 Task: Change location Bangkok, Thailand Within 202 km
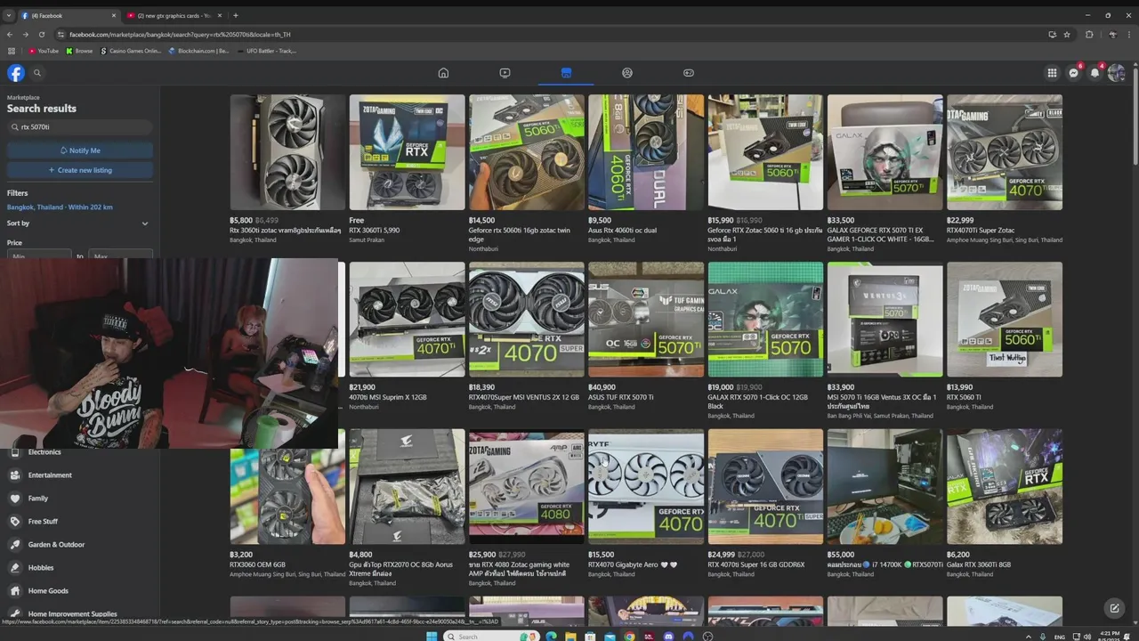tap(60, 207)
